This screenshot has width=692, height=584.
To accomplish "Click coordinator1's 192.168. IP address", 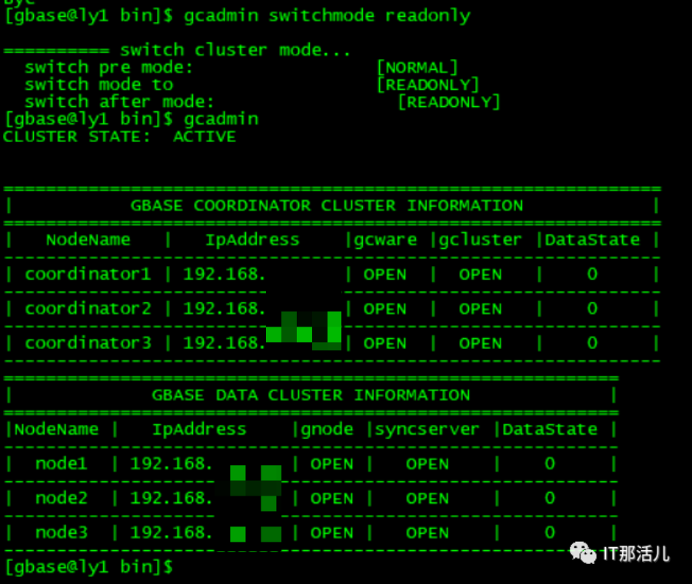I will [x=225, y=274].
